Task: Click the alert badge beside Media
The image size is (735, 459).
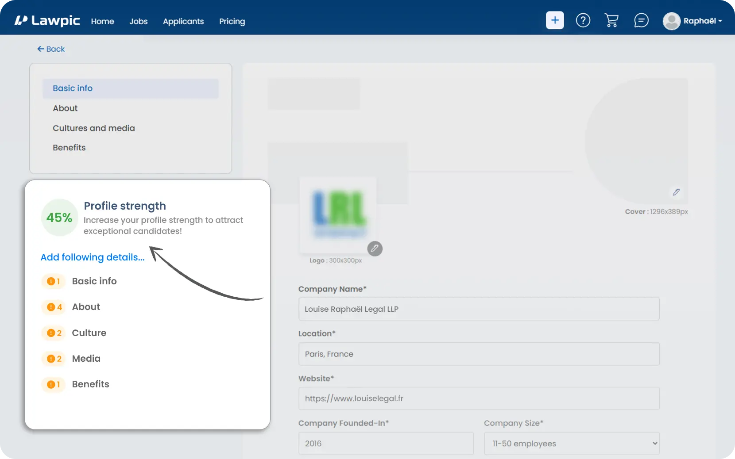Action: tap(53, 359)
